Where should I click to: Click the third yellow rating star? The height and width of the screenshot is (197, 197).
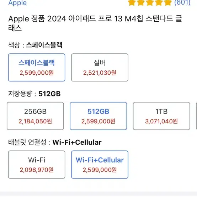150,3
